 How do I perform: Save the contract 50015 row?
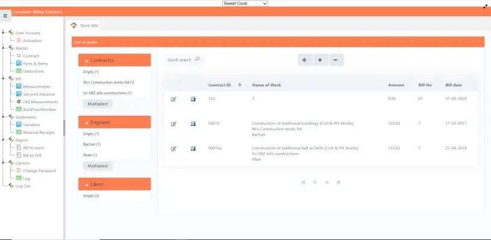(193, 124)
